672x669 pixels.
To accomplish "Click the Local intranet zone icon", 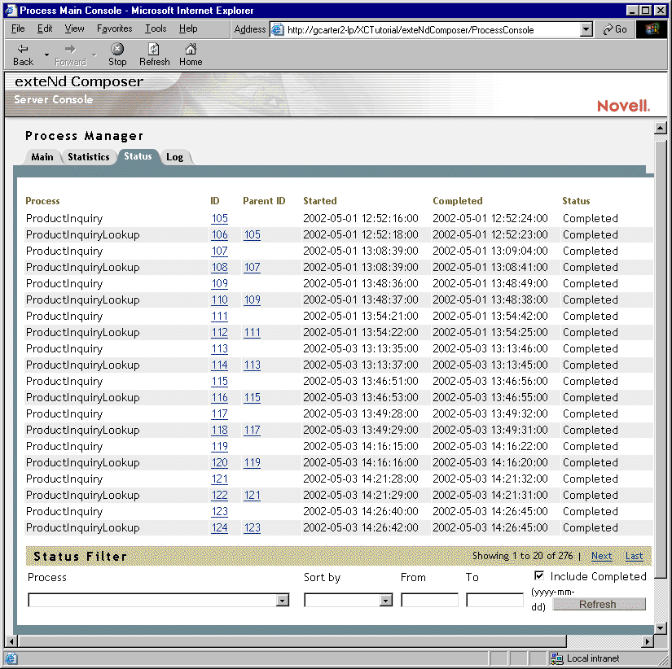I will point(556,658).
